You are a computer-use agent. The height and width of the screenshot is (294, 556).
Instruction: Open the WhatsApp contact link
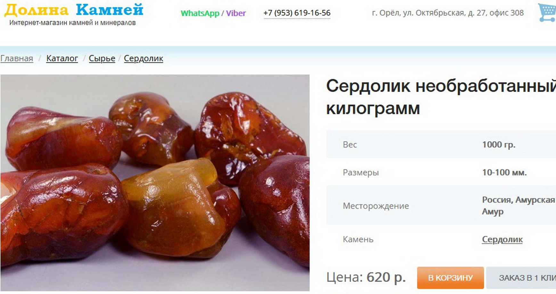(x=200, y=13)
